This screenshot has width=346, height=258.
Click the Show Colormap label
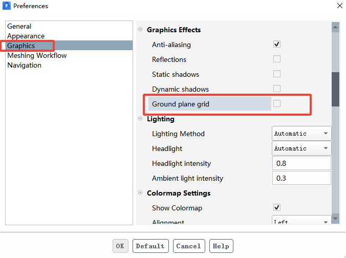pos(177,208)
